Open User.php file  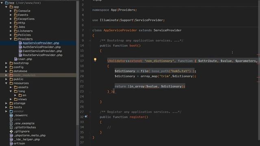coord(25,59)
